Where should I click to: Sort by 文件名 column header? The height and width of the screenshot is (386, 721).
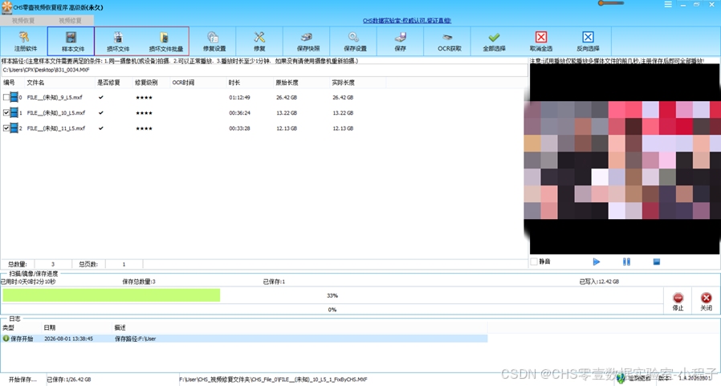tap(36, 83)
